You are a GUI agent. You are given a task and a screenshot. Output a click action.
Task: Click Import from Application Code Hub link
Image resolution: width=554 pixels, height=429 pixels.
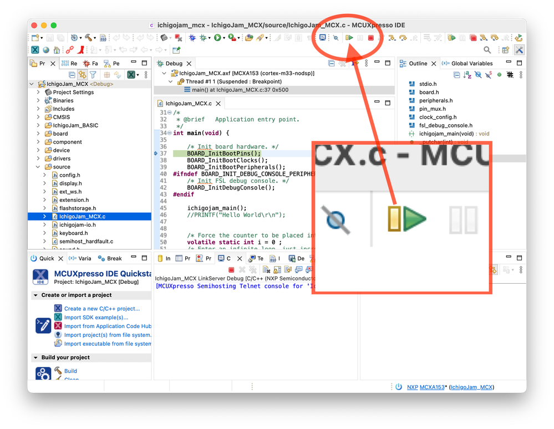click(108, 326)
